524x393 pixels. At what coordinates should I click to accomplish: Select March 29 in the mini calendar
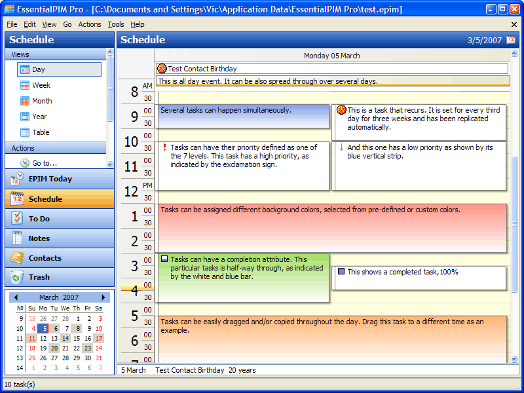77,358
